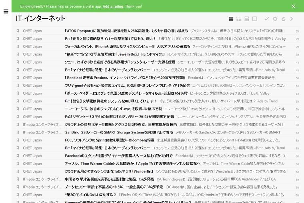The image size is (304, 203).
Task: Save the ソニー 6秒で点灯 projector article
Action: [x=18, y=62]
